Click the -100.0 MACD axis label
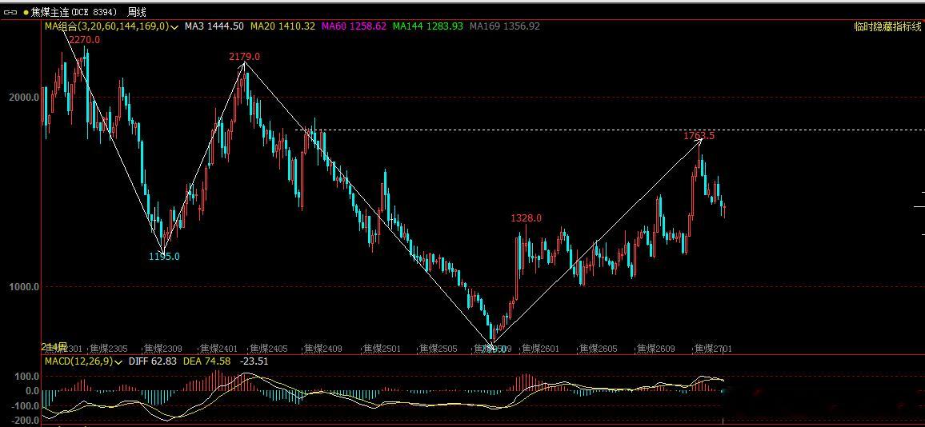 (x=25, y=406)
